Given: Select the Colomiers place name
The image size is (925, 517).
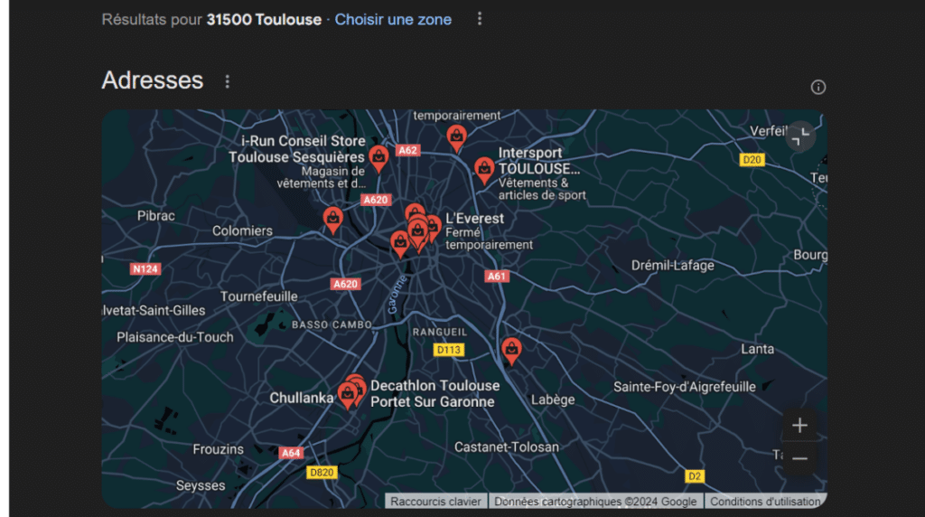Looking at the screenshot, I should tap(242, 230).
